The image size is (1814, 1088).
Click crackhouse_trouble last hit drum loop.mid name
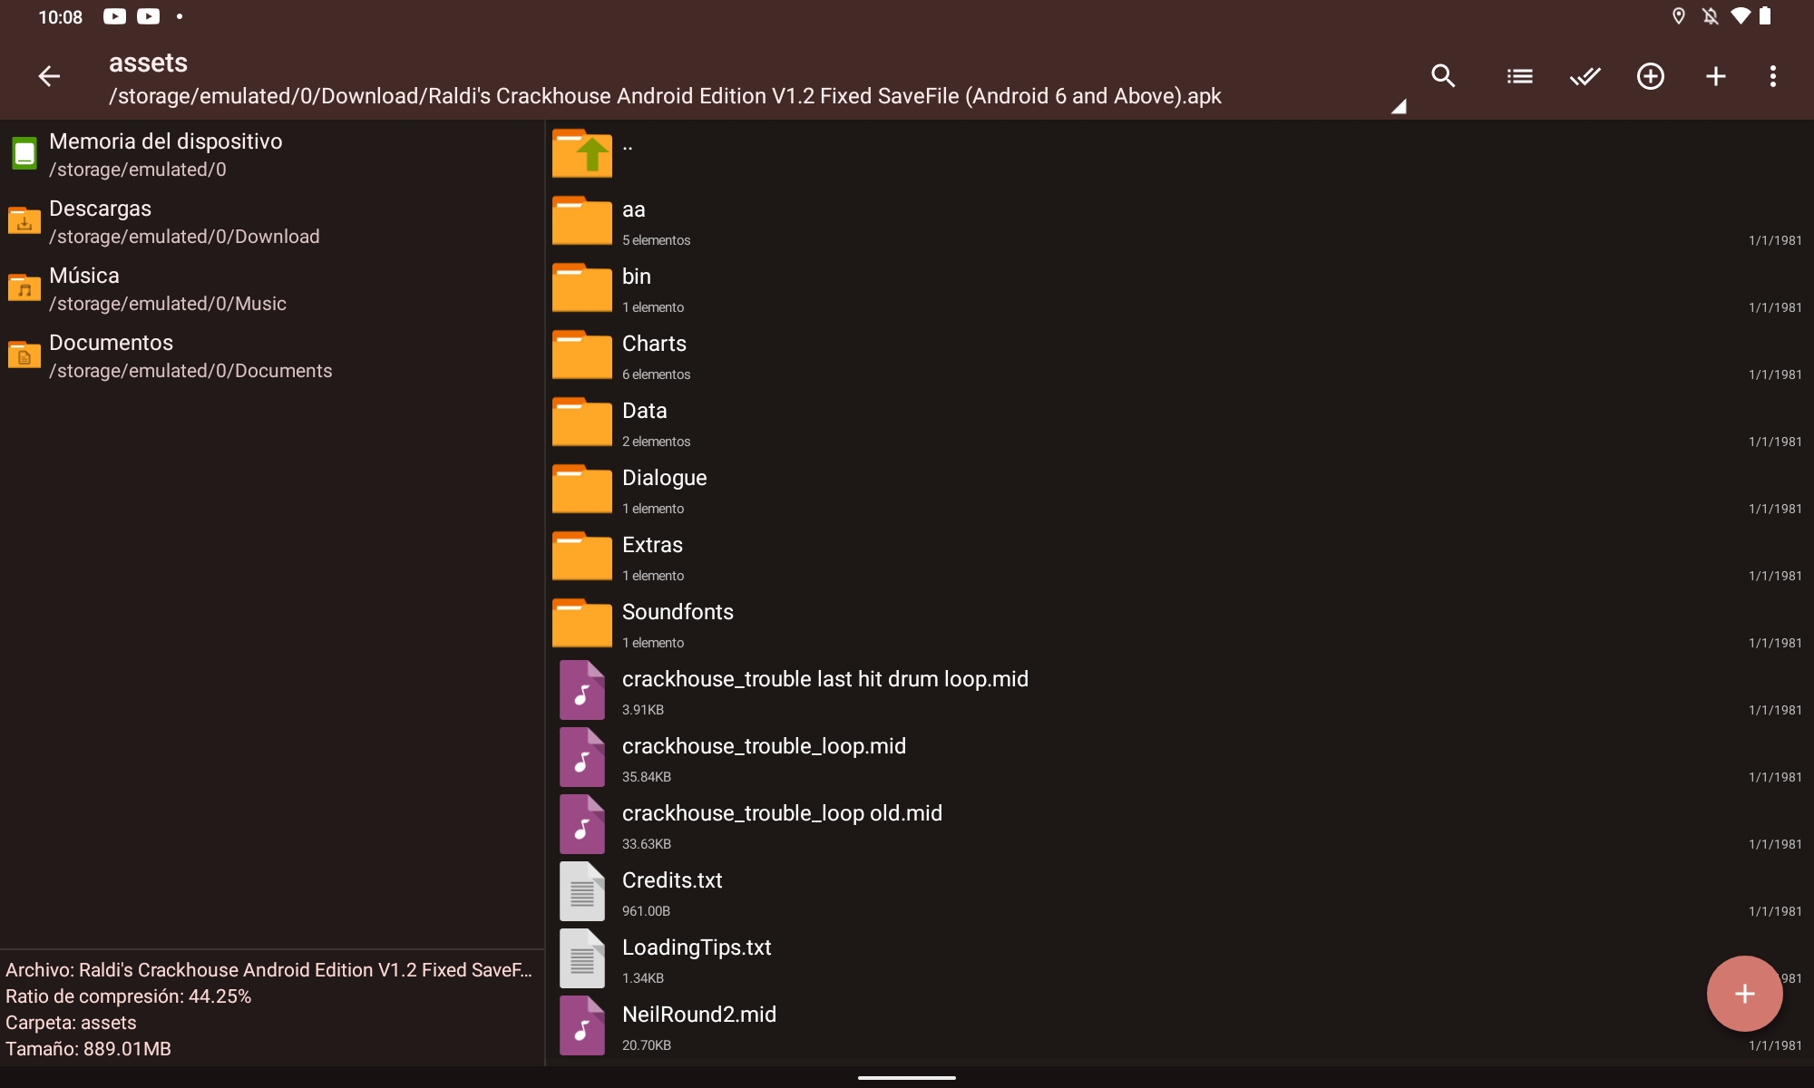click(824, 679)
